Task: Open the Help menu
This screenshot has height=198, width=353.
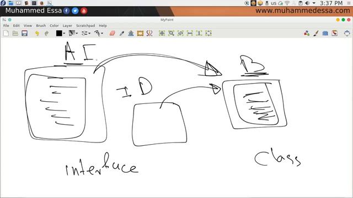Action: 103,26
